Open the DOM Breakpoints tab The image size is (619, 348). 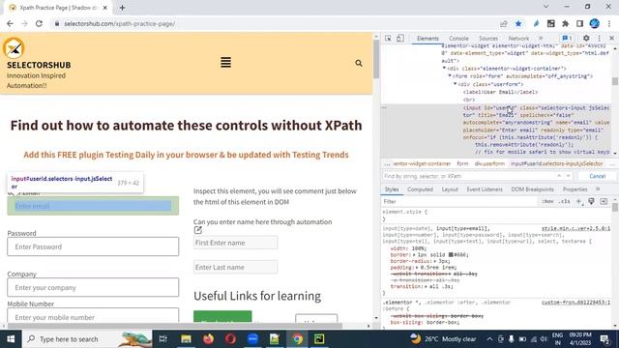click(x=532, y=189)
